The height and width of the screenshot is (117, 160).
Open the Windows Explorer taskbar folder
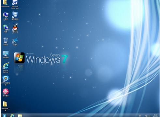pos(20,115)
